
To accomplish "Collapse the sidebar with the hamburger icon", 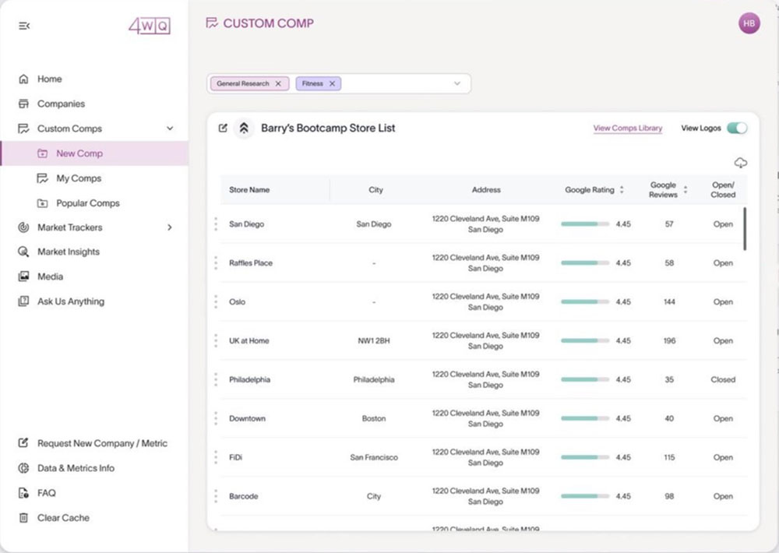I will tap(24, 26).
